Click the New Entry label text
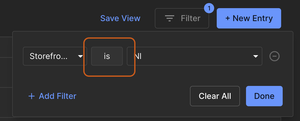The height and width of the screenshot is (121, 300). [253, 18]
